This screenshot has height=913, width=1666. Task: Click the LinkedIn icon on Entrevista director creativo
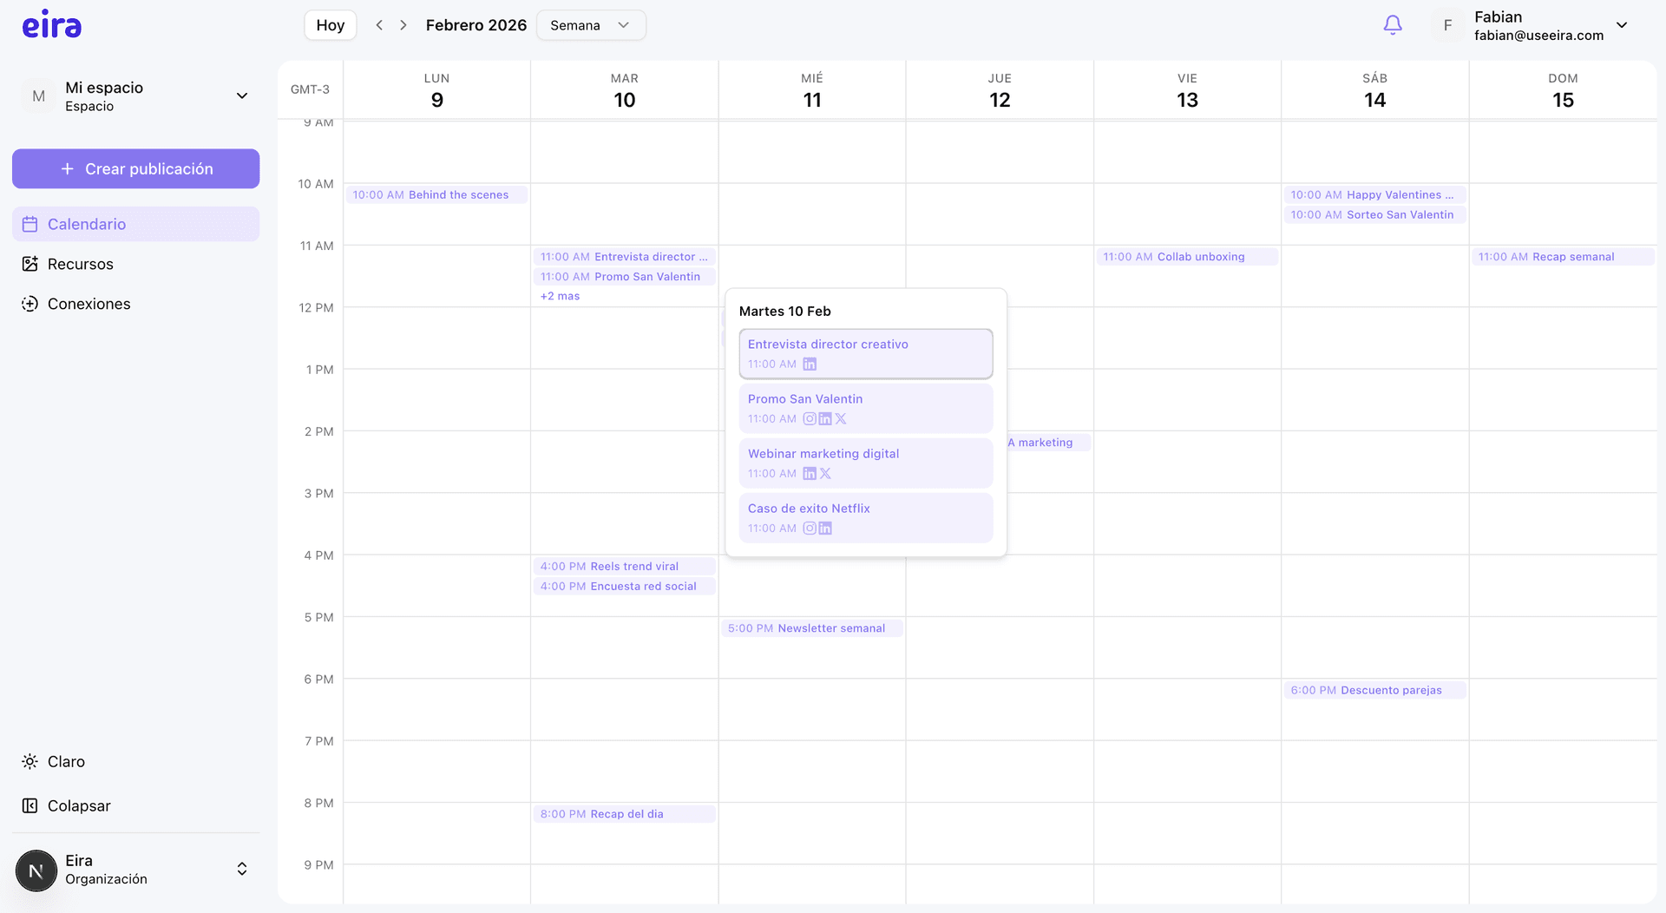(810, 365)
